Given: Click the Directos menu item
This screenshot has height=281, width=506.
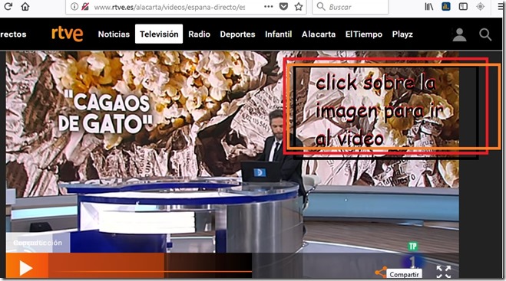Looking at the screenshot, I should pos(13,34).
